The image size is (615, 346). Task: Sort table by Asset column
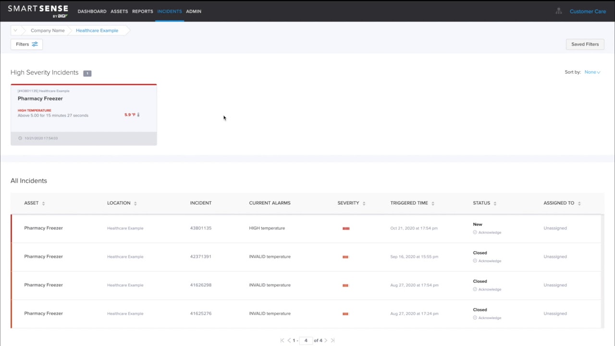43,203
